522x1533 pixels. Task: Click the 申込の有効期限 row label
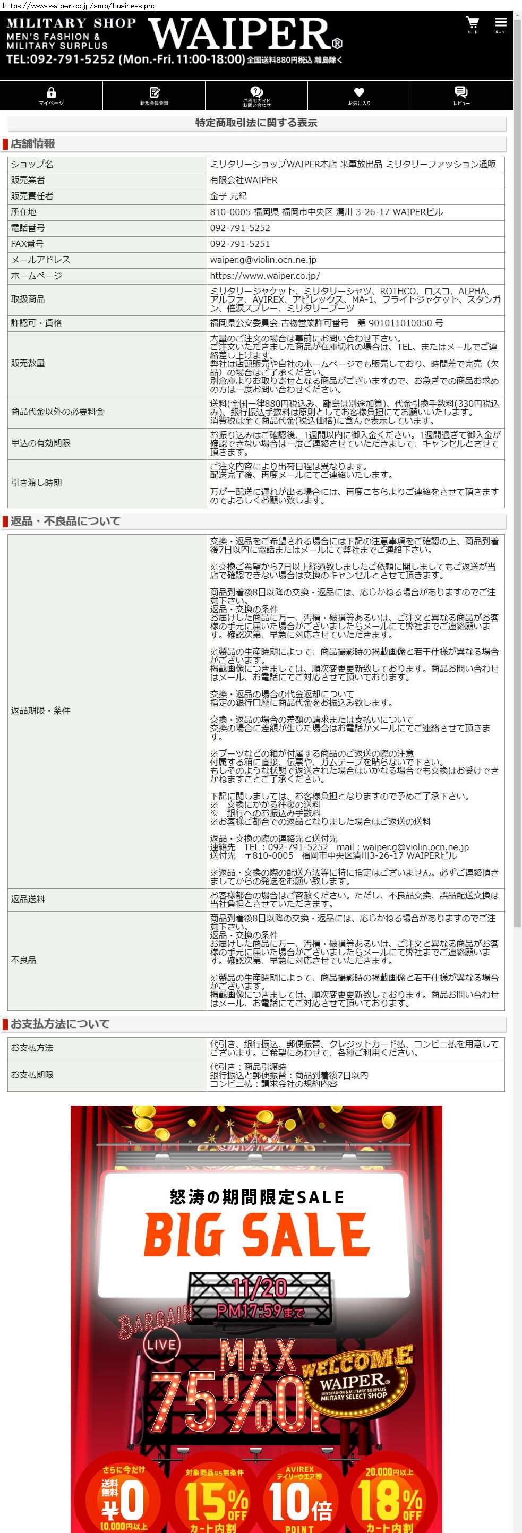[107, 443]
